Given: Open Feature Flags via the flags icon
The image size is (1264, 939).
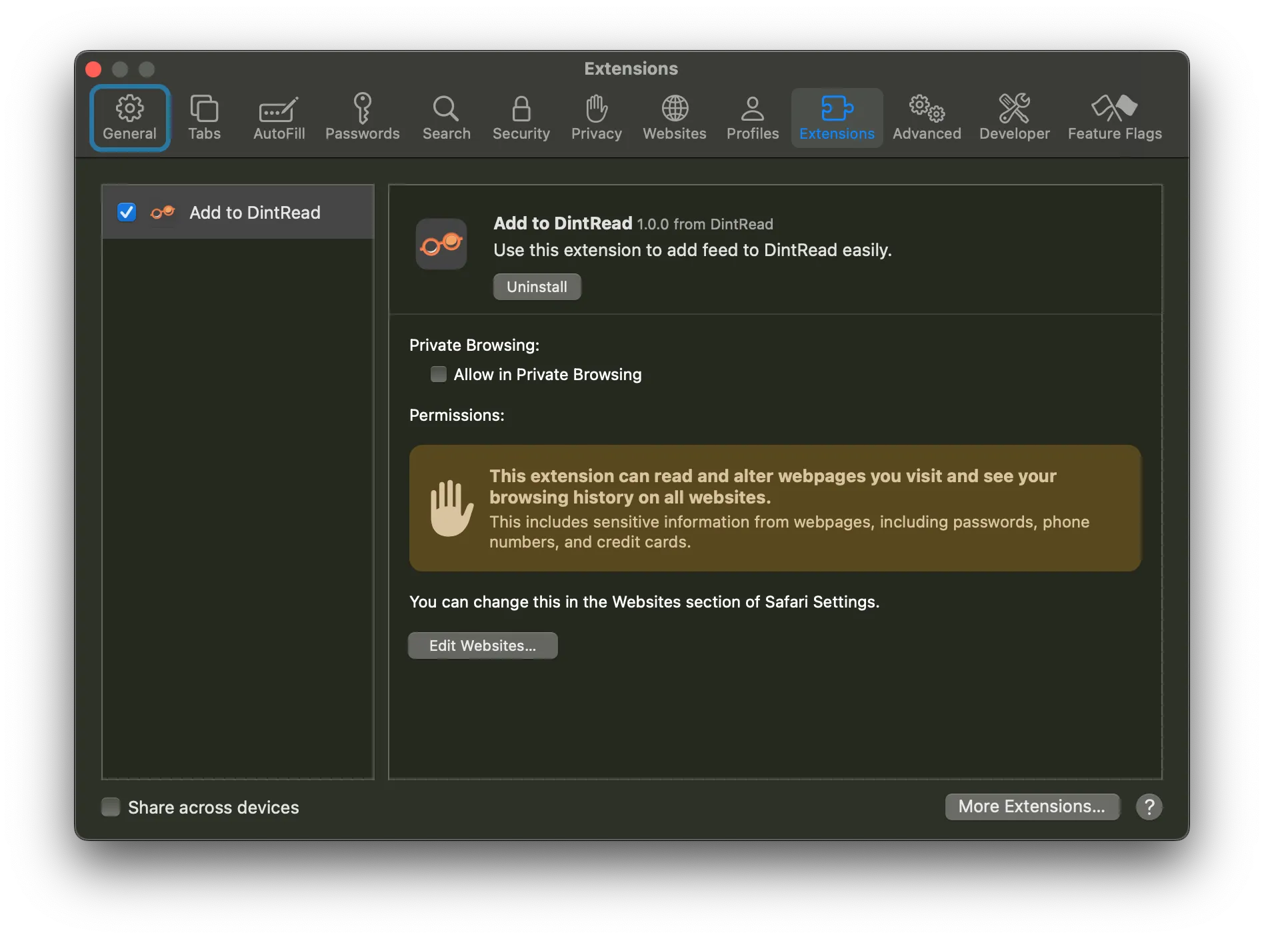Looking at the screenshot, I should pos(1114,108).
